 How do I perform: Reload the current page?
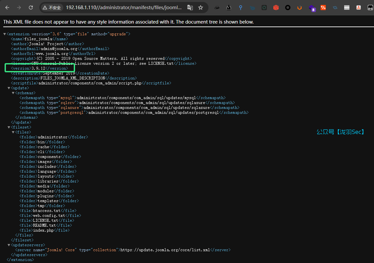31,8
